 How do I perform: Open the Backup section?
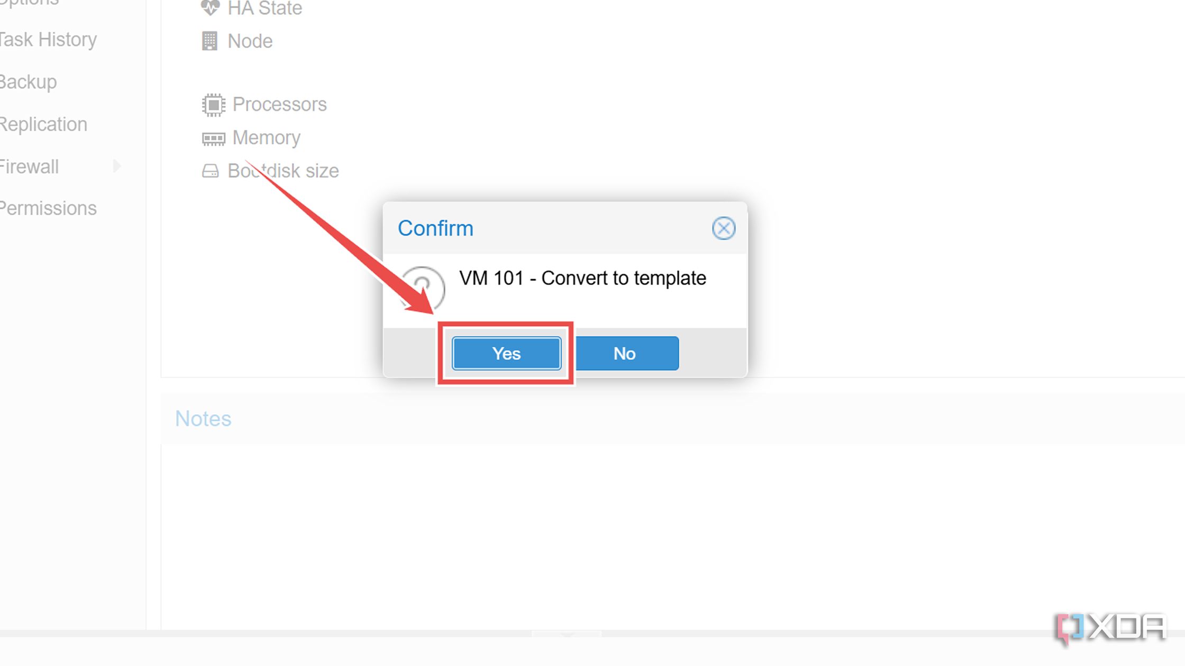click(x=29, y=82)
